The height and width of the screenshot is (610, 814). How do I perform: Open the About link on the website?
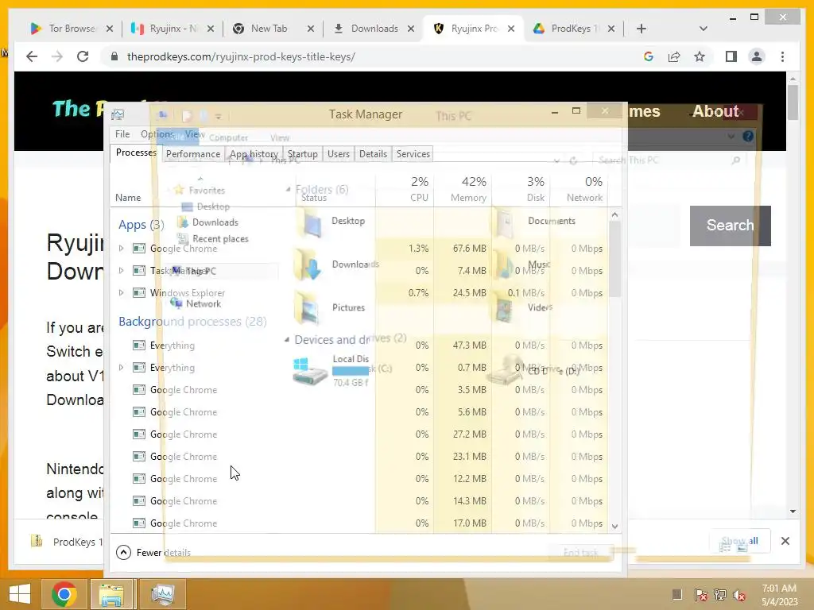[715, 111]
